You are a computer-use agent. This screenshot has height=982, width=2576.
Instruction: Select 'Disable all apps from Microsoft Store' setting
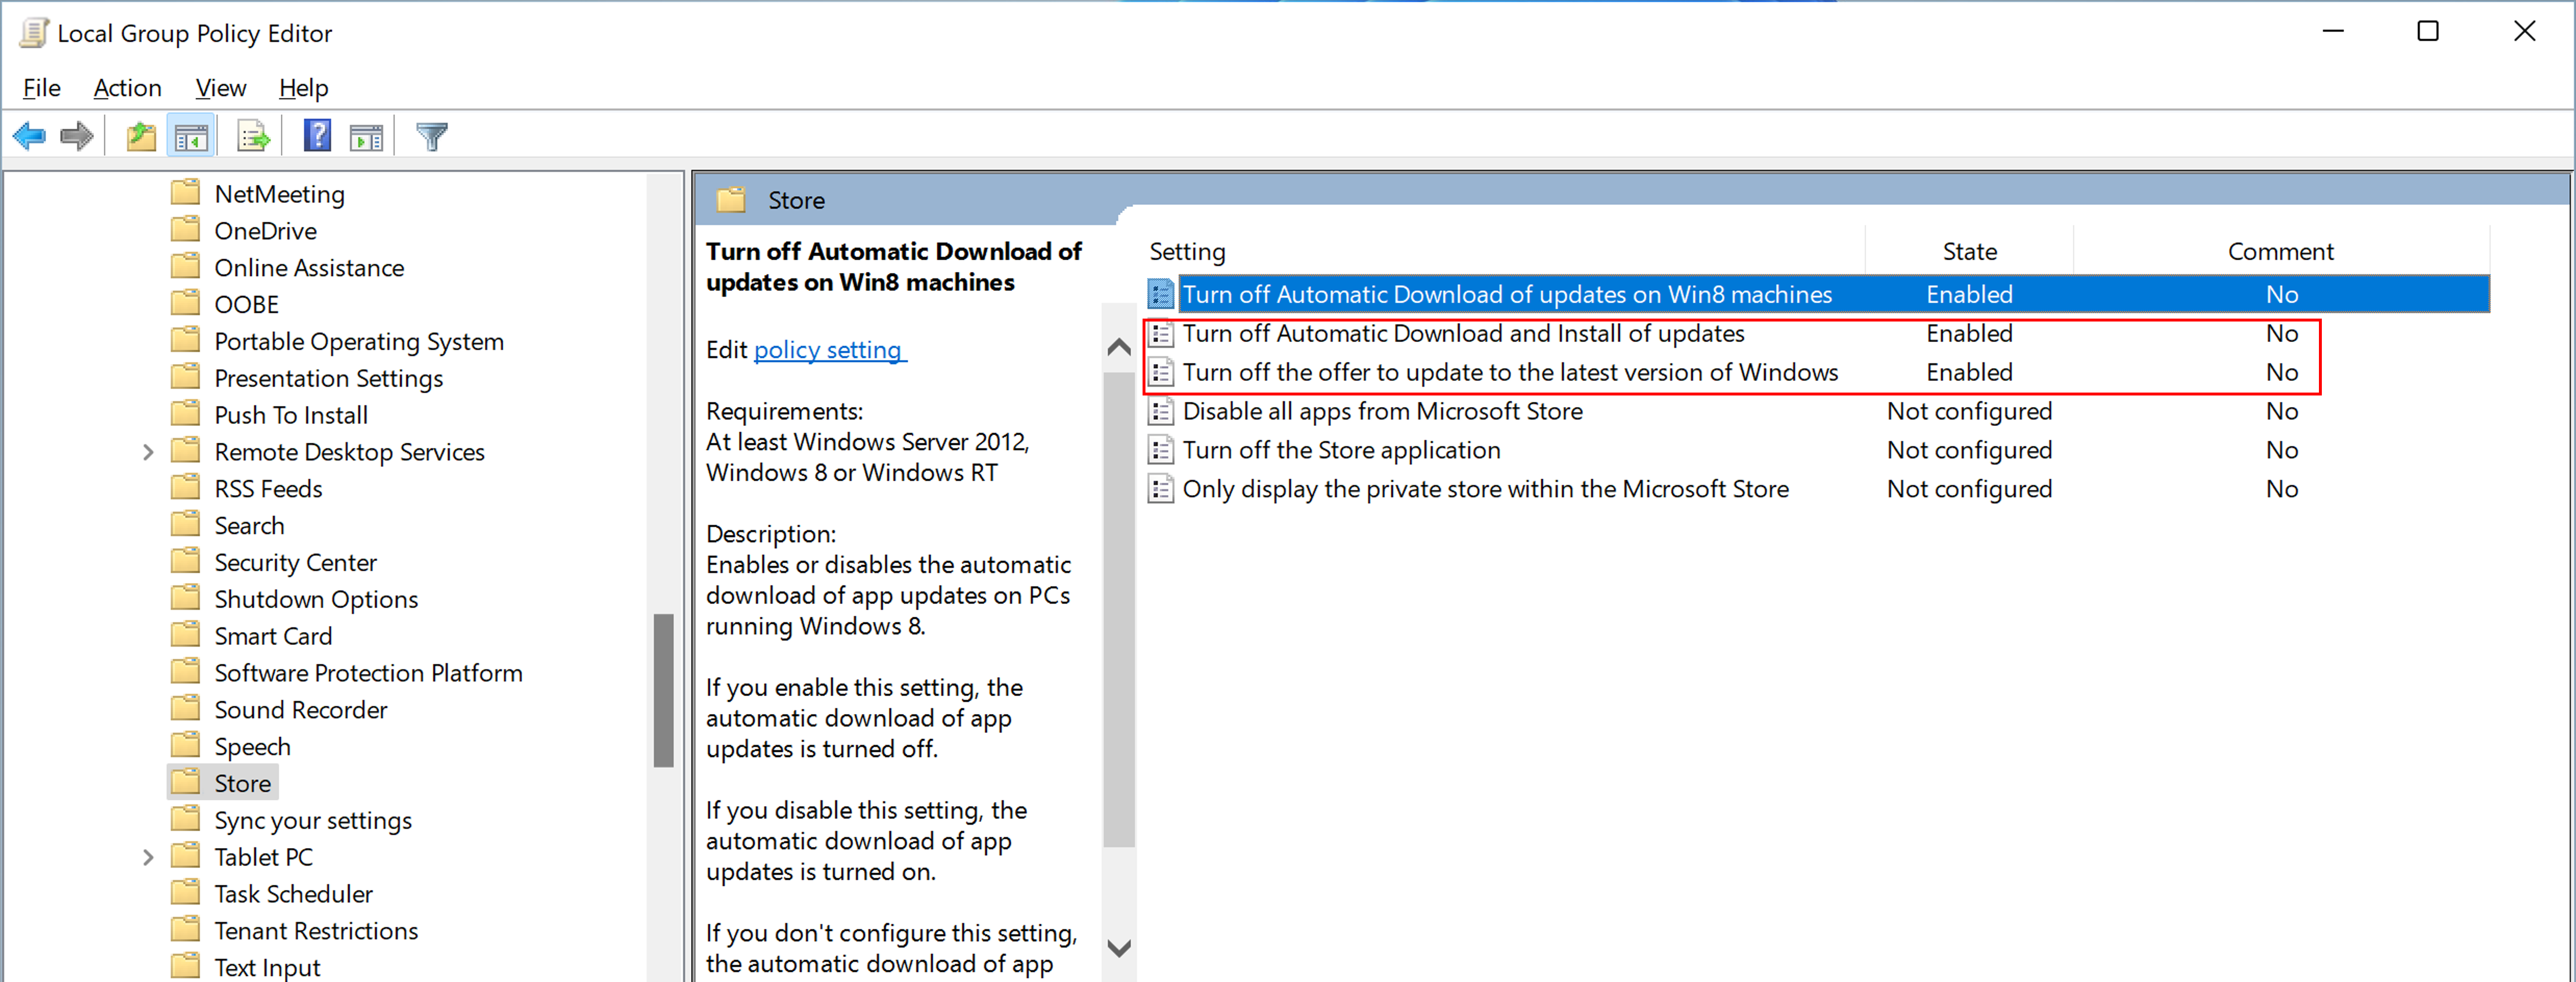pyautogui.click(x=1381, y=412)
